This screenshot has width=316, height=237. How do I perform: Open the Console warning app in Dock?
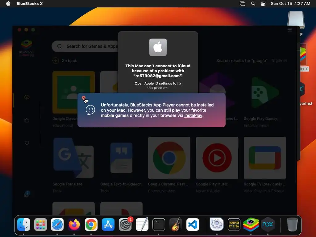click(234, 225)
